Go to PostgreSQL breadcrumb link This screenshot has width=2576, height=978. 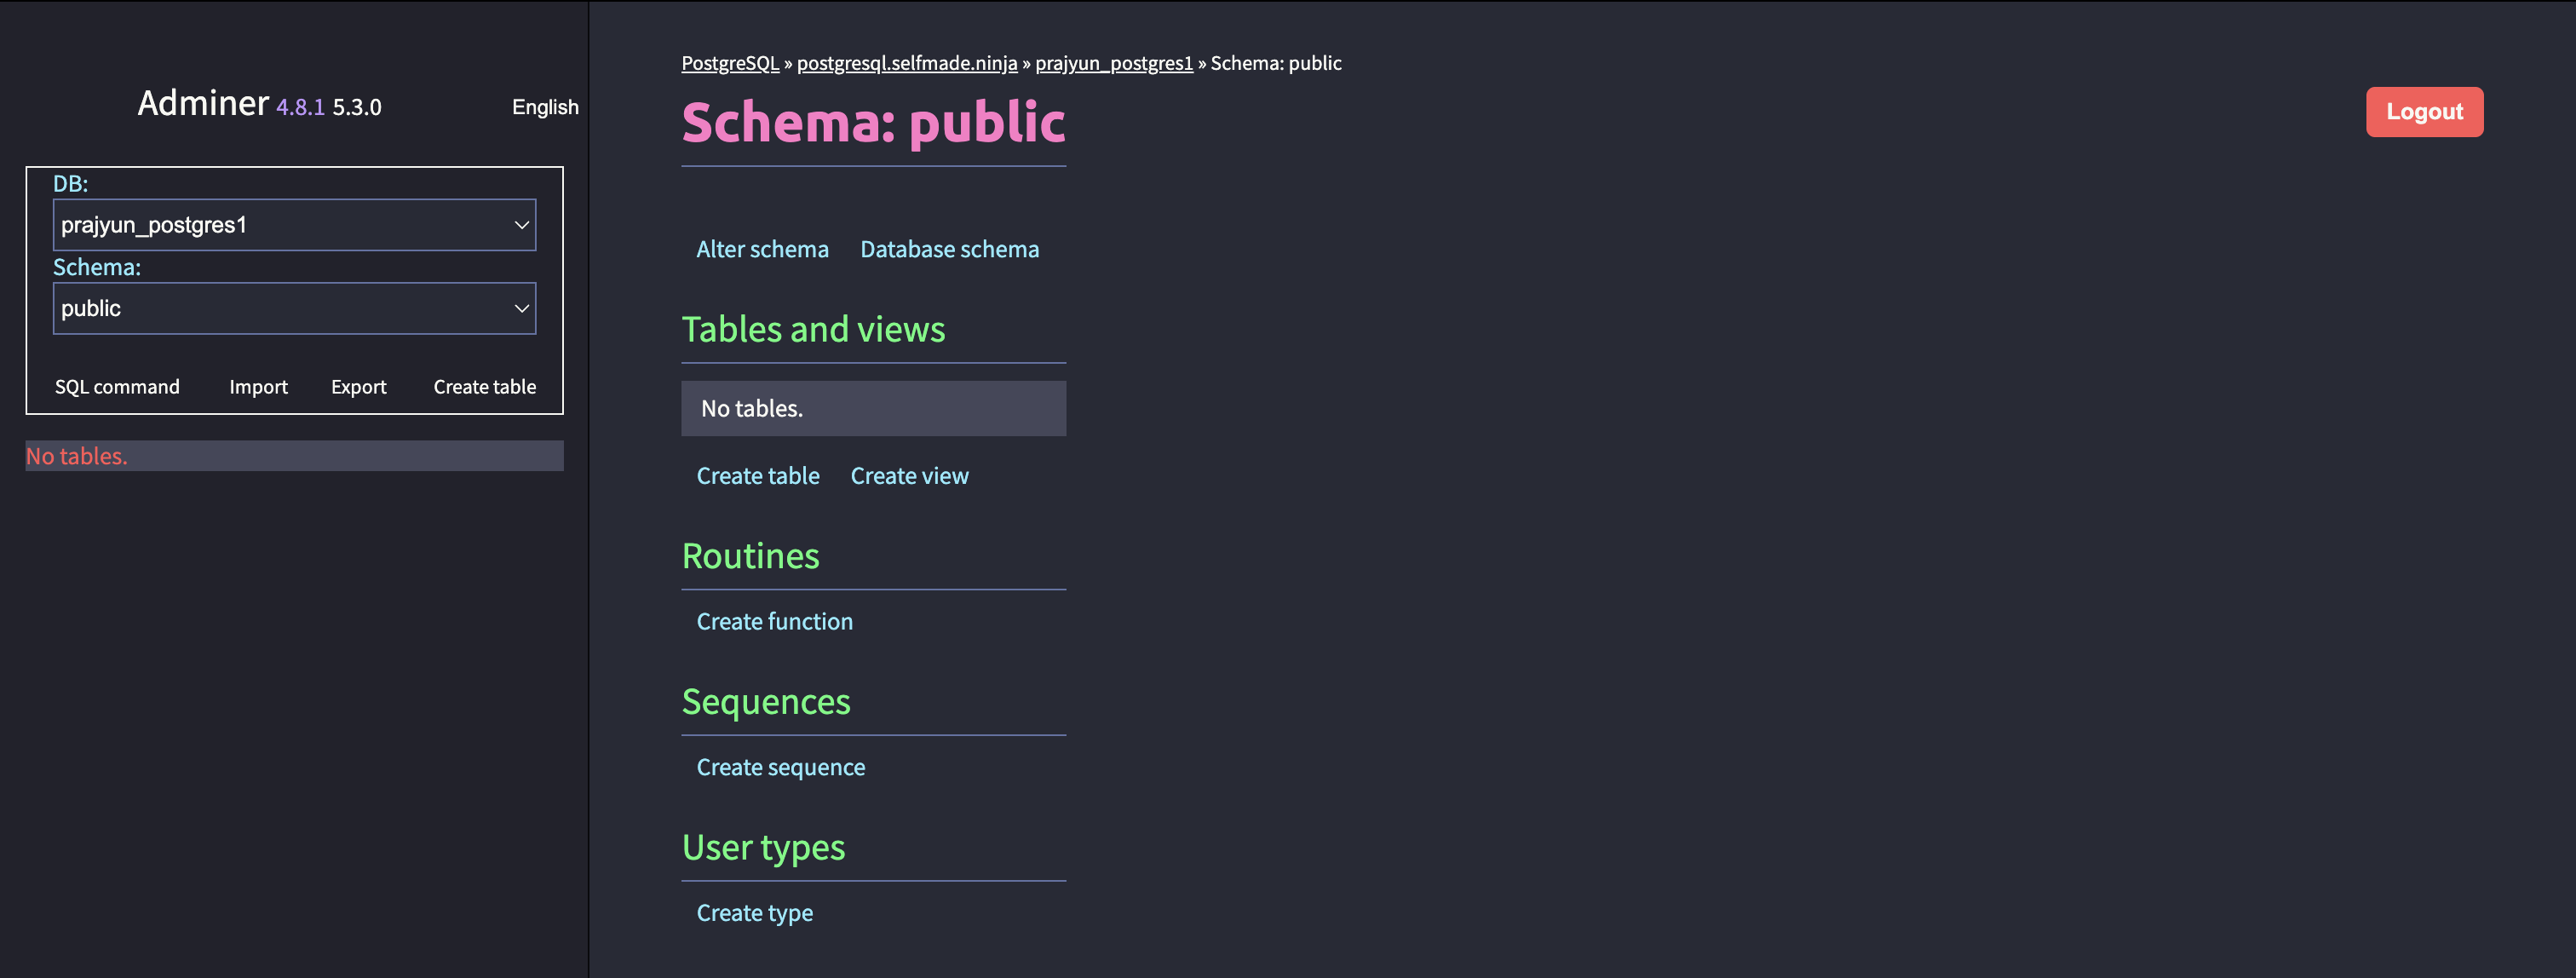pyautogui.click(x=730, y=63)
